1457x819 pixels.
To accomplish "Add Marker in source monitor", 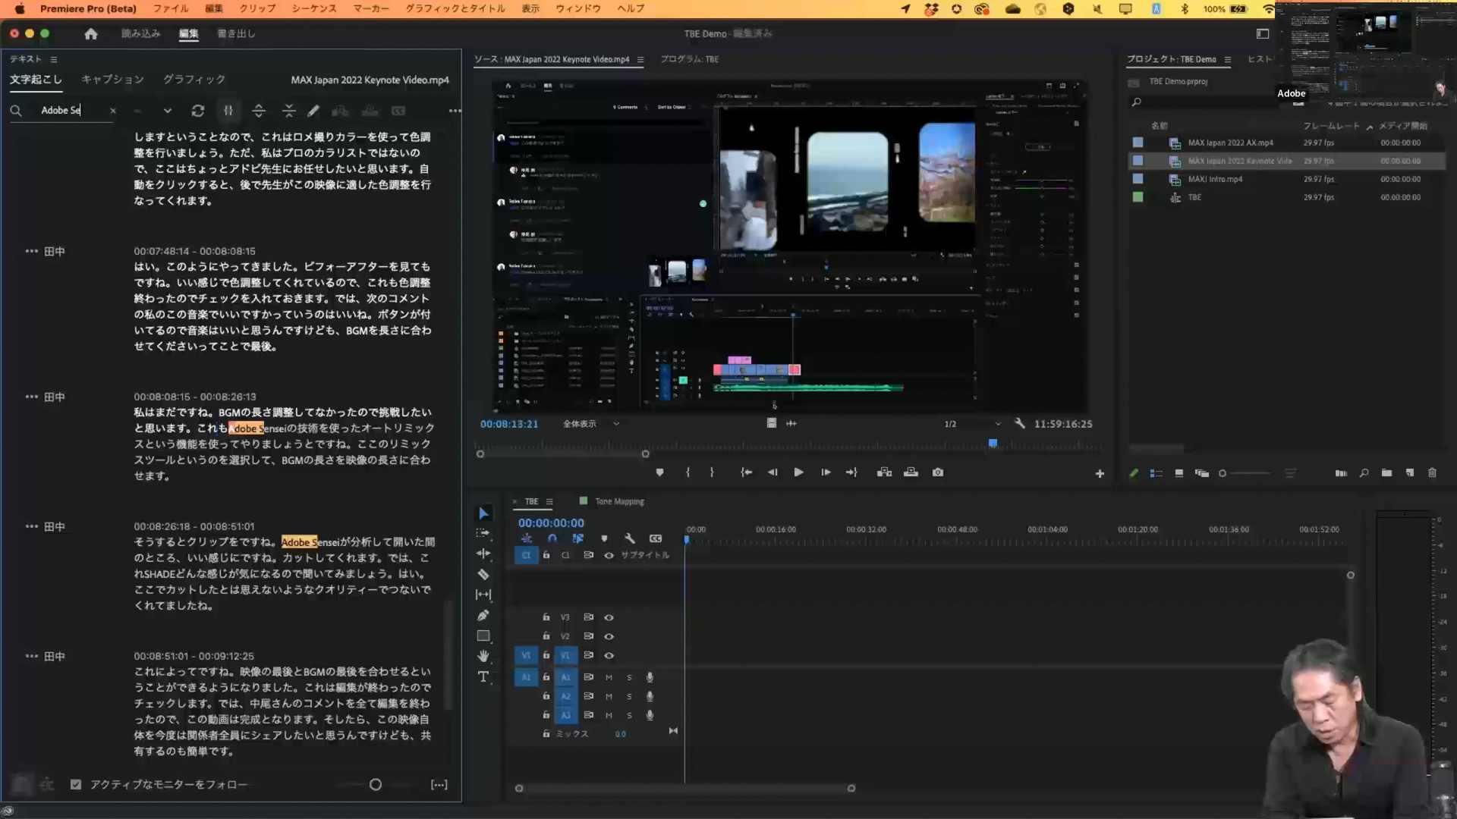I will click(x=659, y=472).
